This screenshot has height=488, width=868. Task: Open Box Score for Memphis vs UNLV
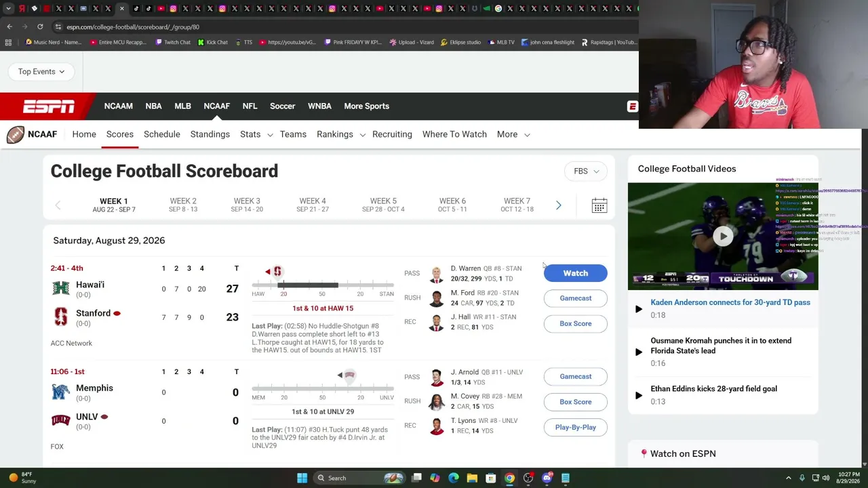[575, 402]
